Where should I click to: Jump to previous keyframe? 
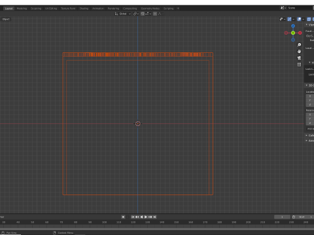coord(137,217)
